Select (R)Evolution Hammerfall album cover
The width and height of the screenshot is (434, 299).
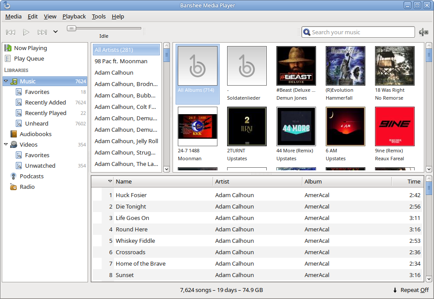tap(346, 66)
